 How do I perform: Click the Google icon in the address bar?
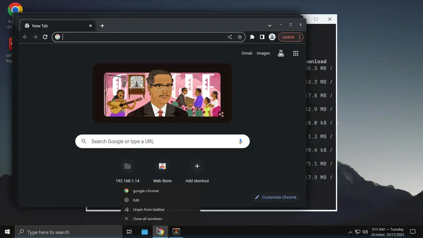point(58,37)
